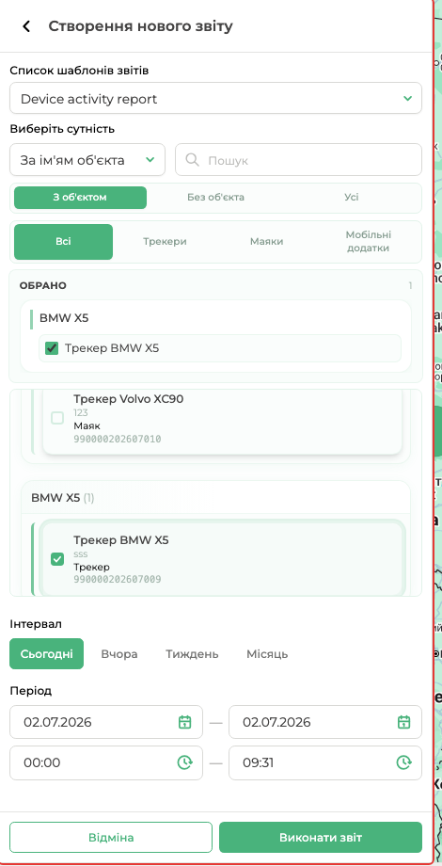Image resolution: width=442 pixels, height=866 pixels.
Task: Select the 'Усі' filter tab
Action: 352,198
